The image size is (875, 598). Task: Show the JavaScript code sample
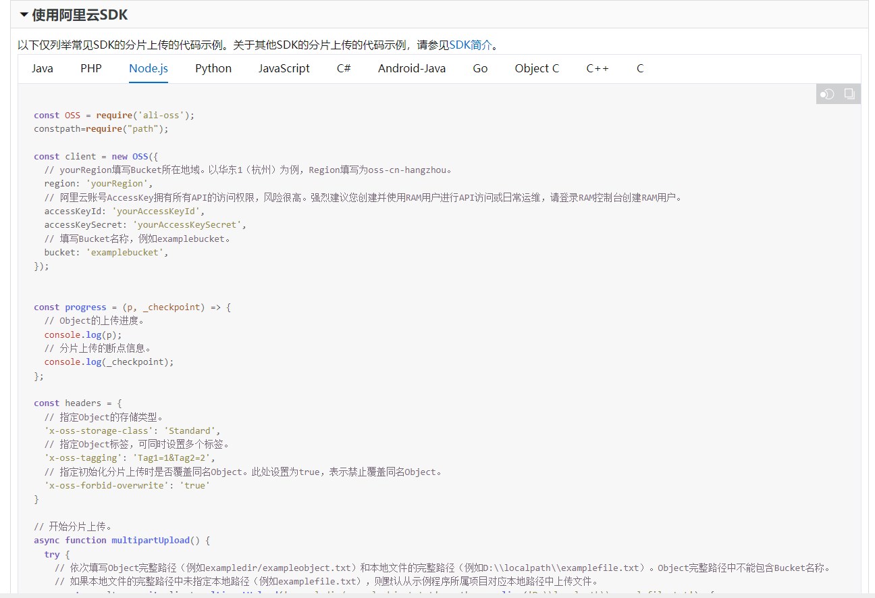[x=284, y=68]
